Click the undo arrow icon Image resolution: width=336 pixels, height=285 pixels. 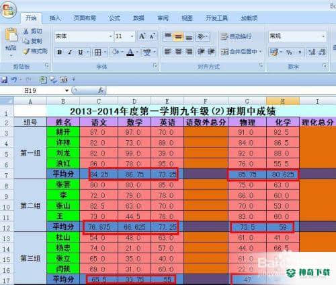pos(14,80)
